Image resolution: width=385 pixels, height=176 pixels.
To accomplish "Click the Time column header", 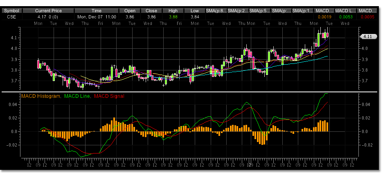I will [x=97, y=10].
